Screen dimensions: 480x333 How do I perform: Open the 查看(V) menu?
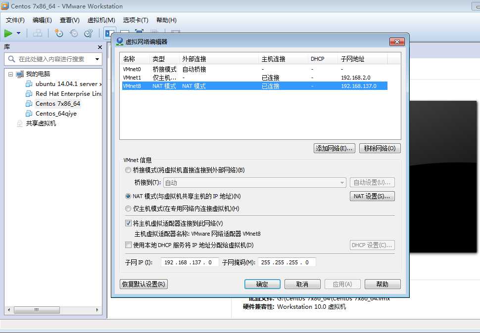pyautogui.click(x=69, y=20)
